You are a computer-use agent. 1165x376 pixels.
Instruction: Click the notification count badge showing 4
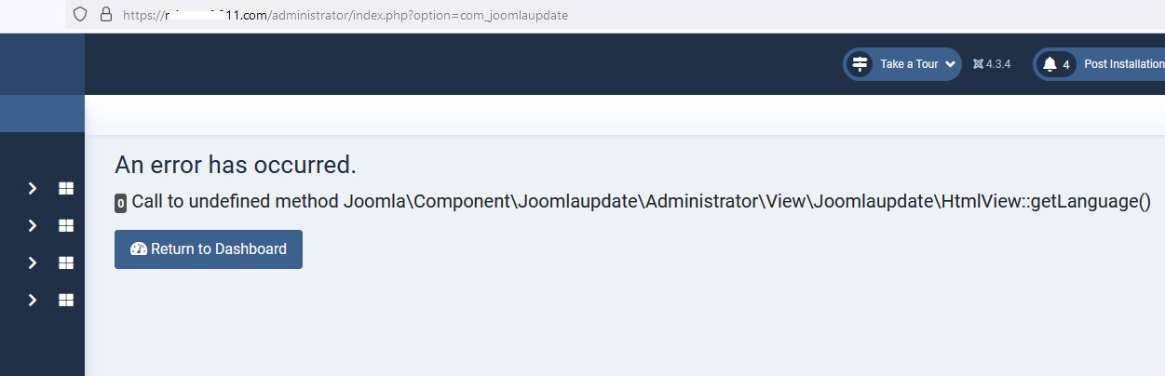point(1066,64)
